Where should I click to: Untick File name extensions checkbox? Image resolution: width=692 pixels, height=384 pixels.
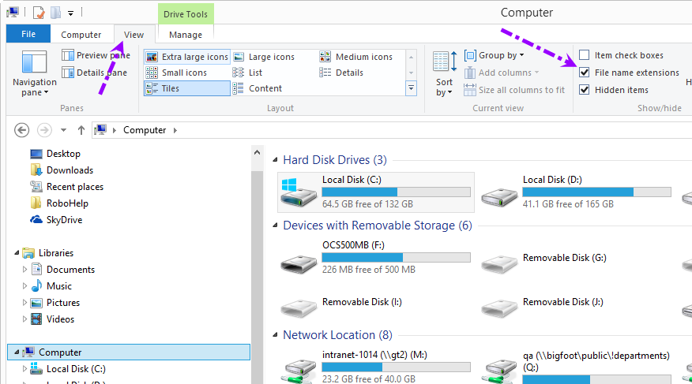(x=585, y=73)
